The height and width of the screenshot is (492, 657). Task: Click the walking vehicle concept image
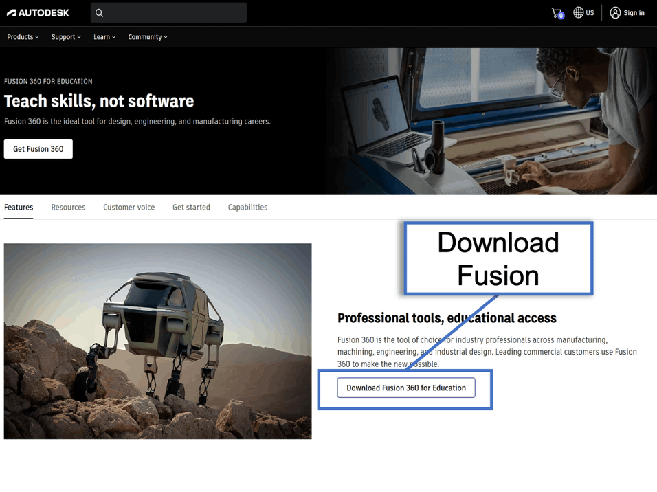[157, 341]
